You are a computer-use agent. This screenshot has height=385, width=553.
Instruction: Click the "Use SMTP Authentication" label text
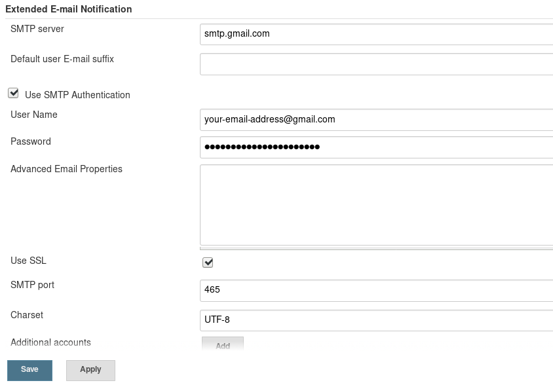77,95
